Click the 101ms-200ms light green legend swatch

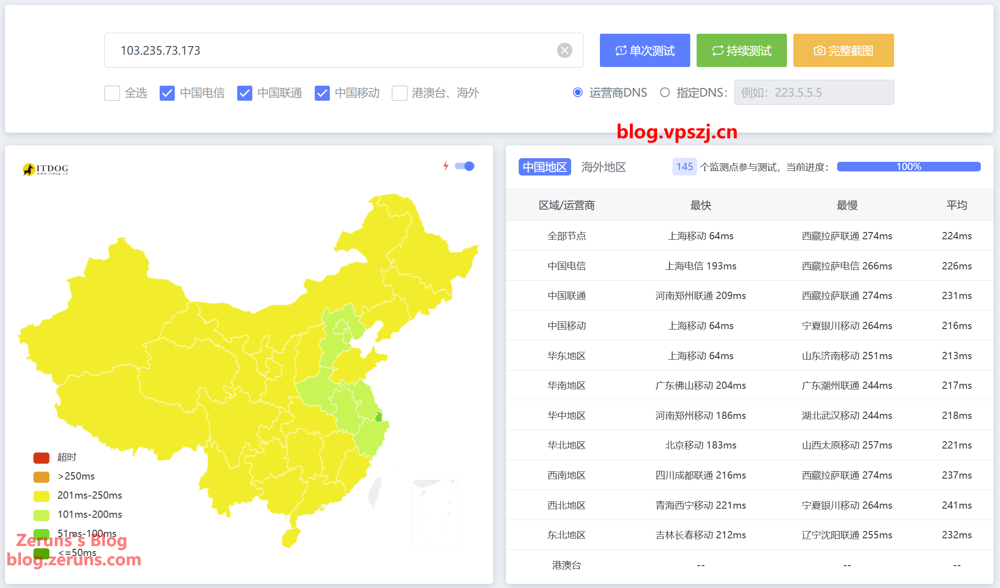42,515
